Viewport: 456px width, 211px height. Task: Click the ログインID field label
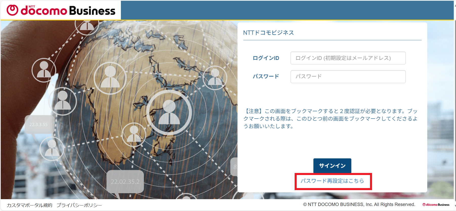tap(266, 58)
